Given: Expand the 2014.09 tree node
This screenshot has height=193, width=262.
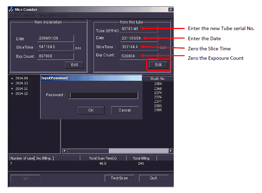Looking at the screenshot, I should pyautogui.click(x=12, y=79).
